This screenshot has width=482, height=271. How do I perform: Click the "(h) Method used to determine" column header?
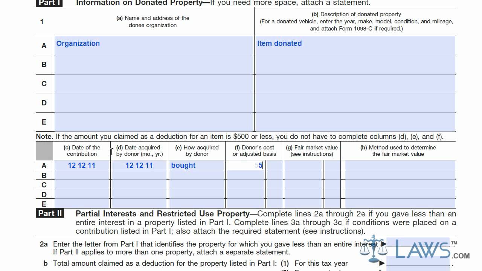coord(398,151)
